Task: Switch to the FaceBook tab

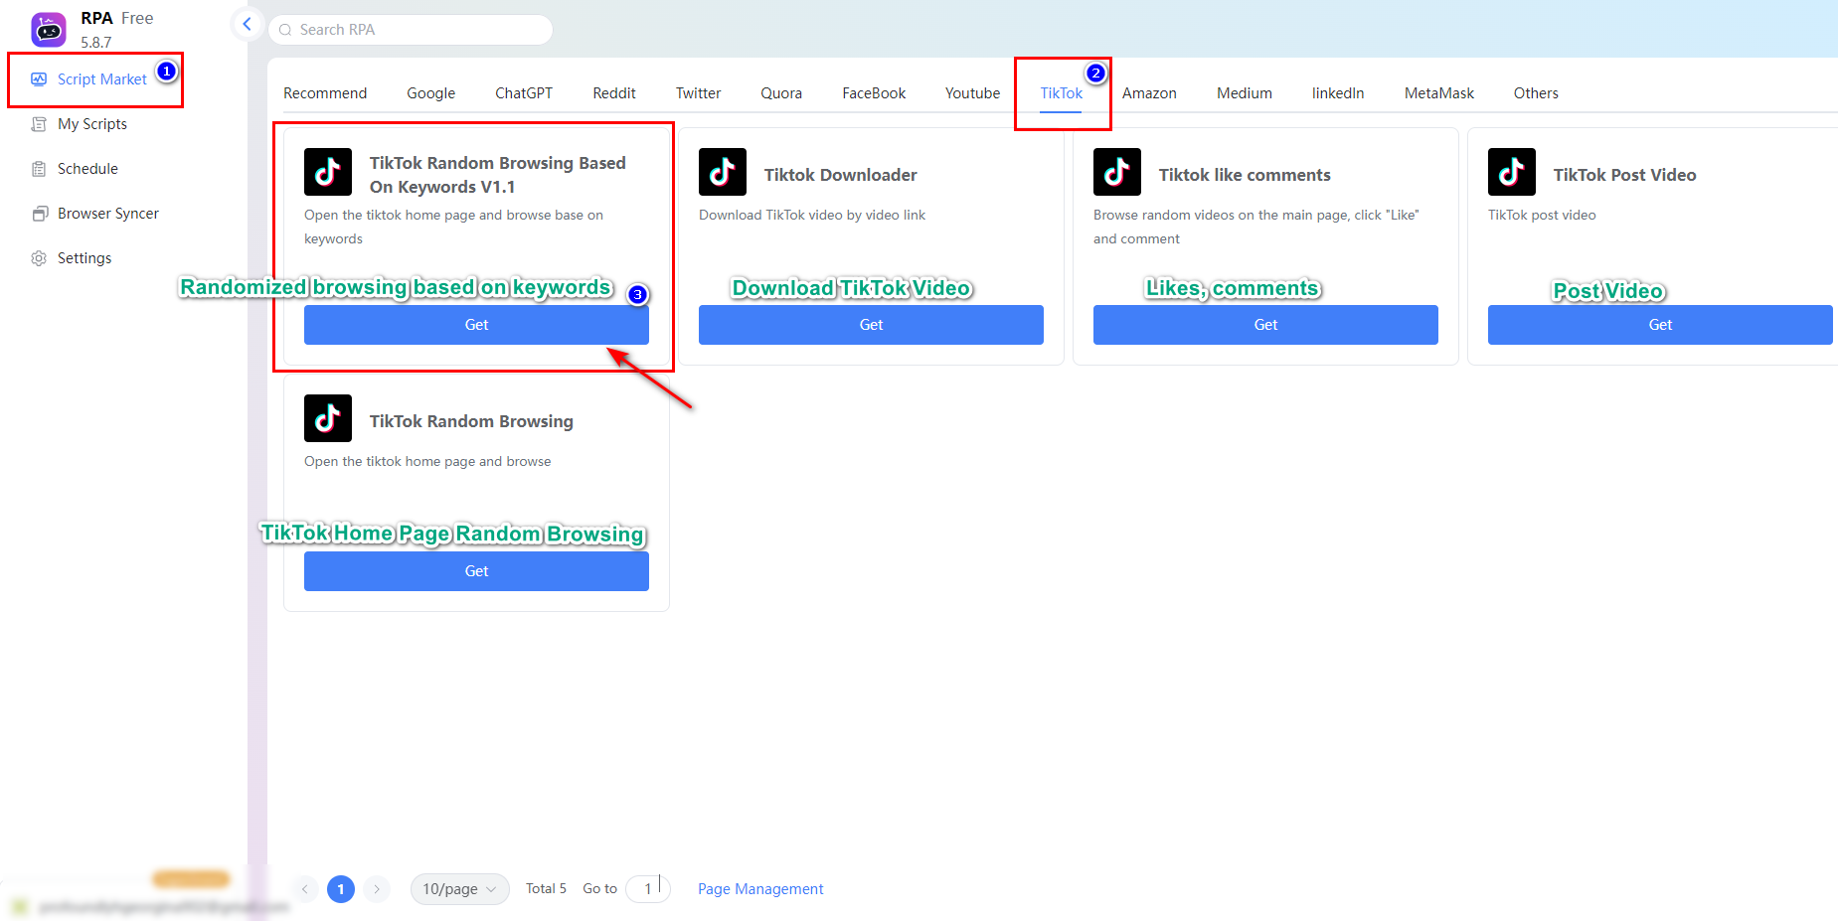Action: pos(874,93)
